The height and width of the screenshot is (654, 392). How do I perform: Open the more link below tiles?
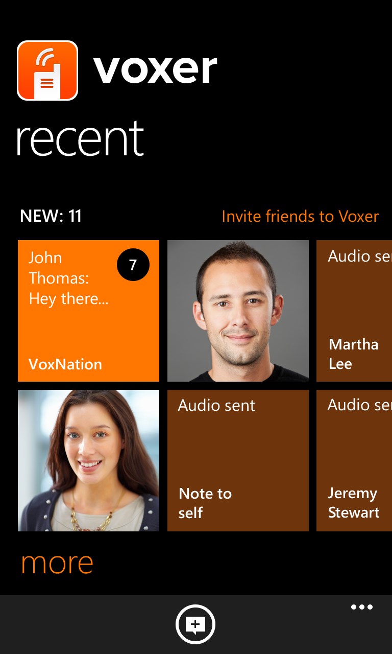coord(57,563)
